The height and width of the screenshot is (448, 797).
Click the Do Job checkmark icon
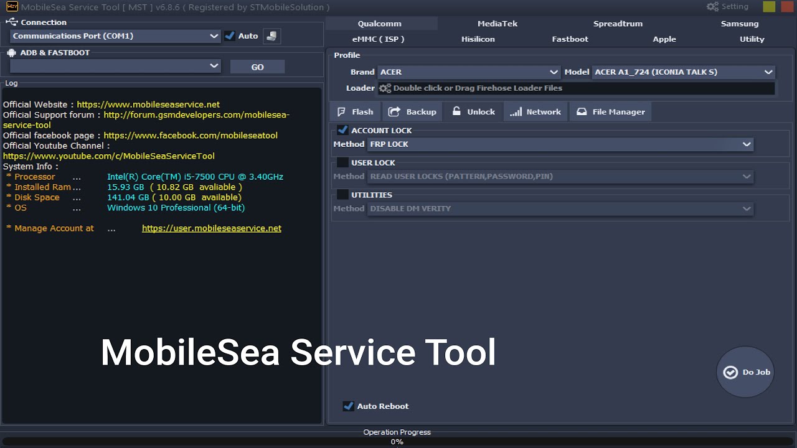click(x=730, y=372)
